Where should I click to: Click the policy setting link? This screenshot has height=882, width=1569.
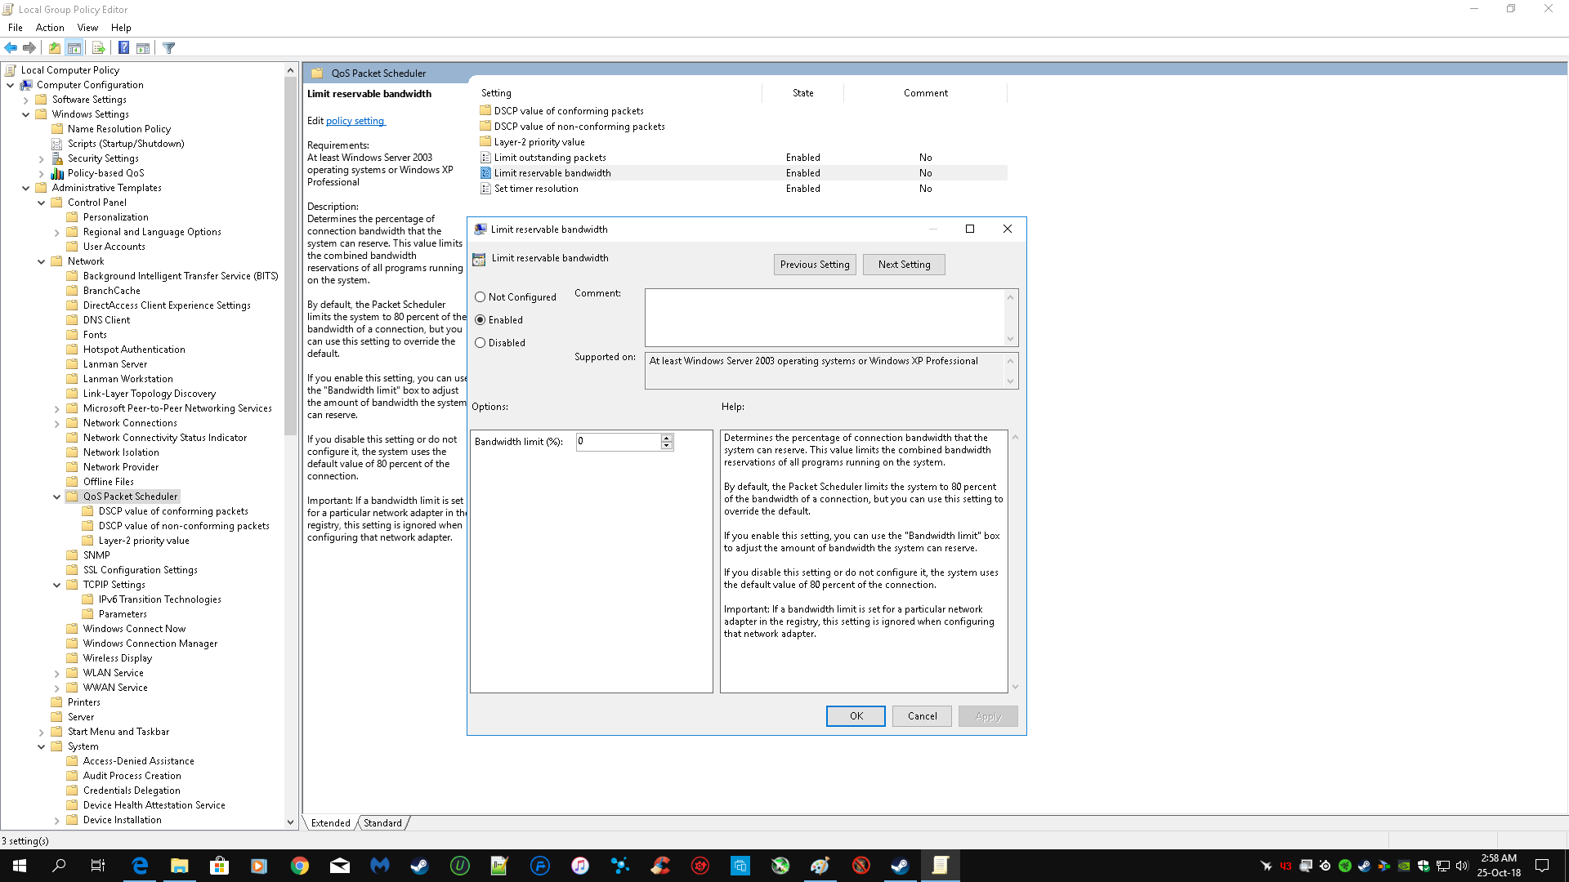[355, 121]
